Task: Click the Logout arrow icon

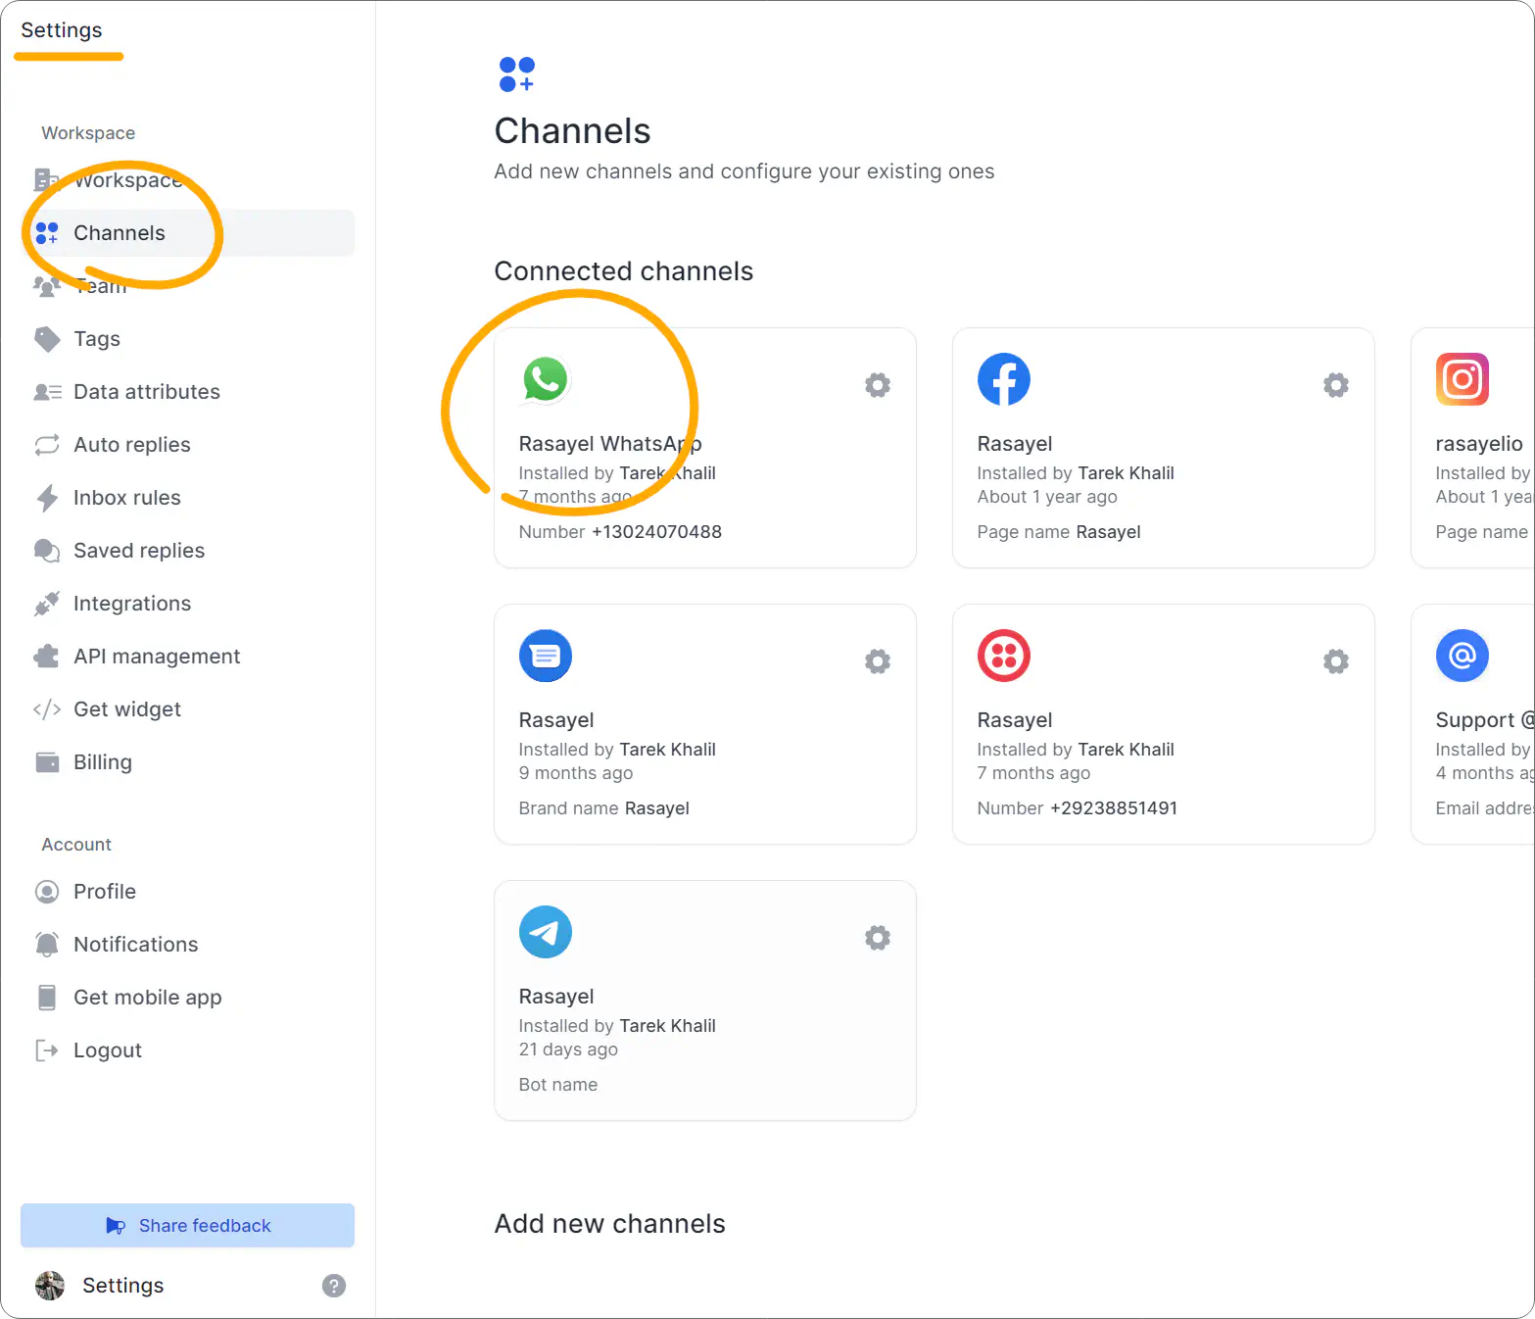Action: coord(47,1050)
